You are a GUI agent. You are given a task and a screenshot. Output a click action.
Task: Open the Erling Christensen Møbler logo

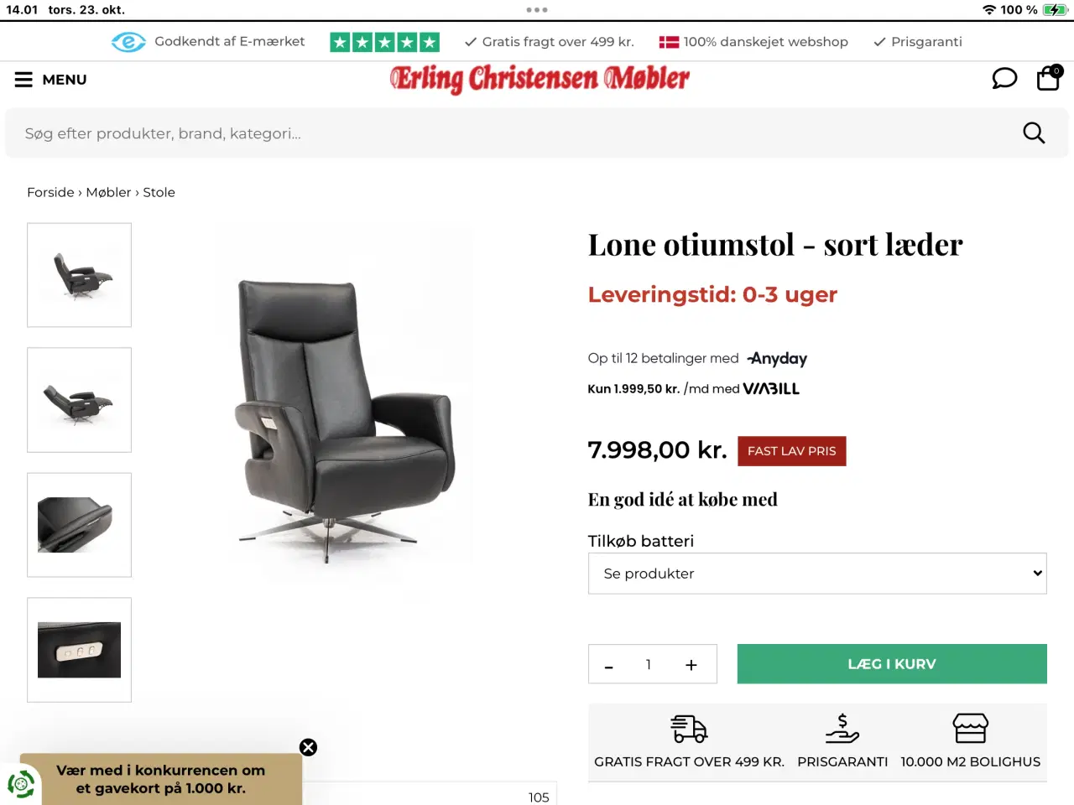click(x=540, y=79)
